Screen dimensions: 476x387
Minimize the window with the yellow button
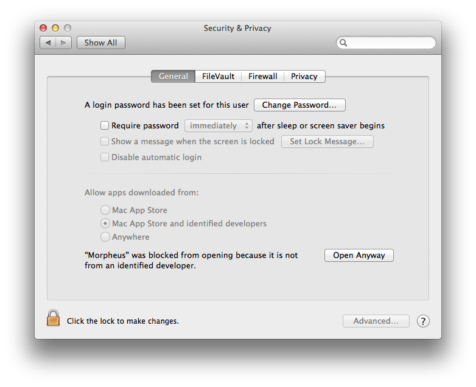pos(55,28)
